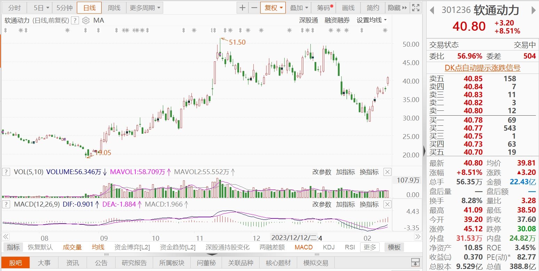The width and height of the screenshot is (539, 271).
Task: Click 改参数 in VOL panel
Action: (322, 172)
